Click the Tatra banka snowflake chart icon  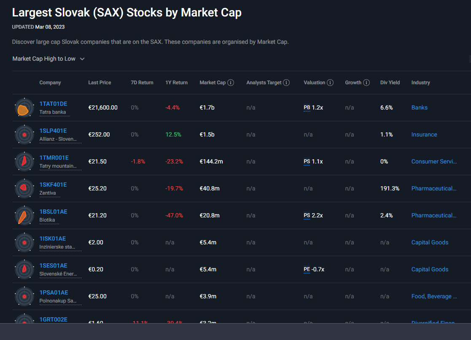(24, 108)
